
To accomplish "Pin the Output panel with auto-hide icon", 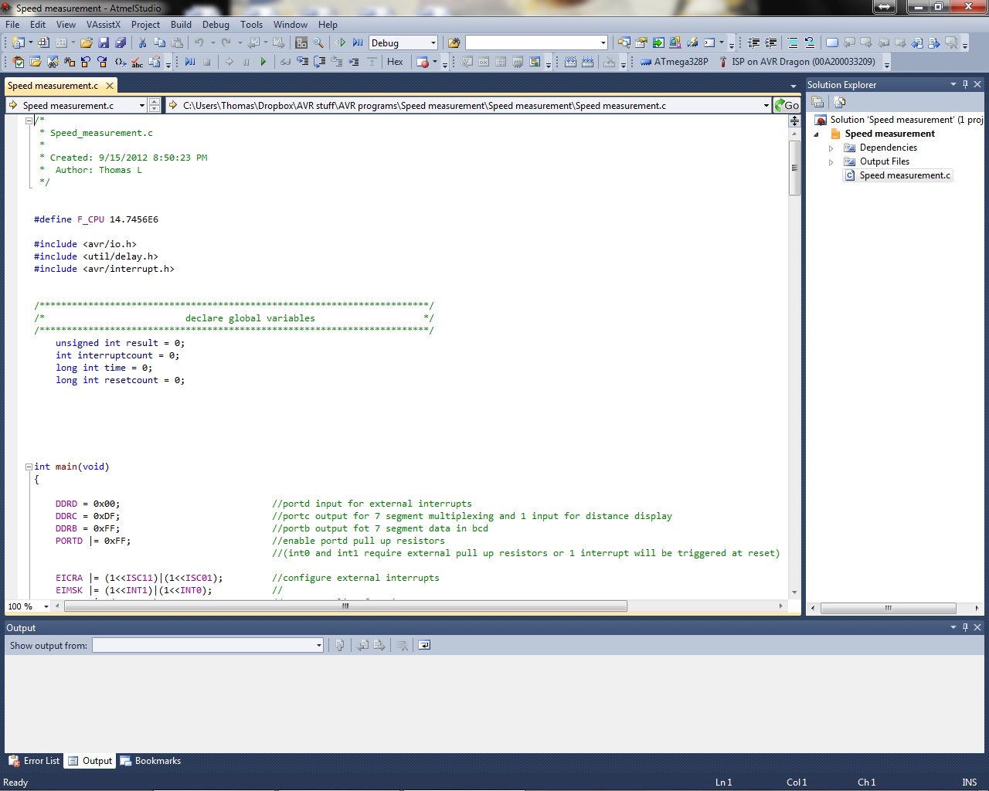I will pyautogui.click(x=965, y=627).
